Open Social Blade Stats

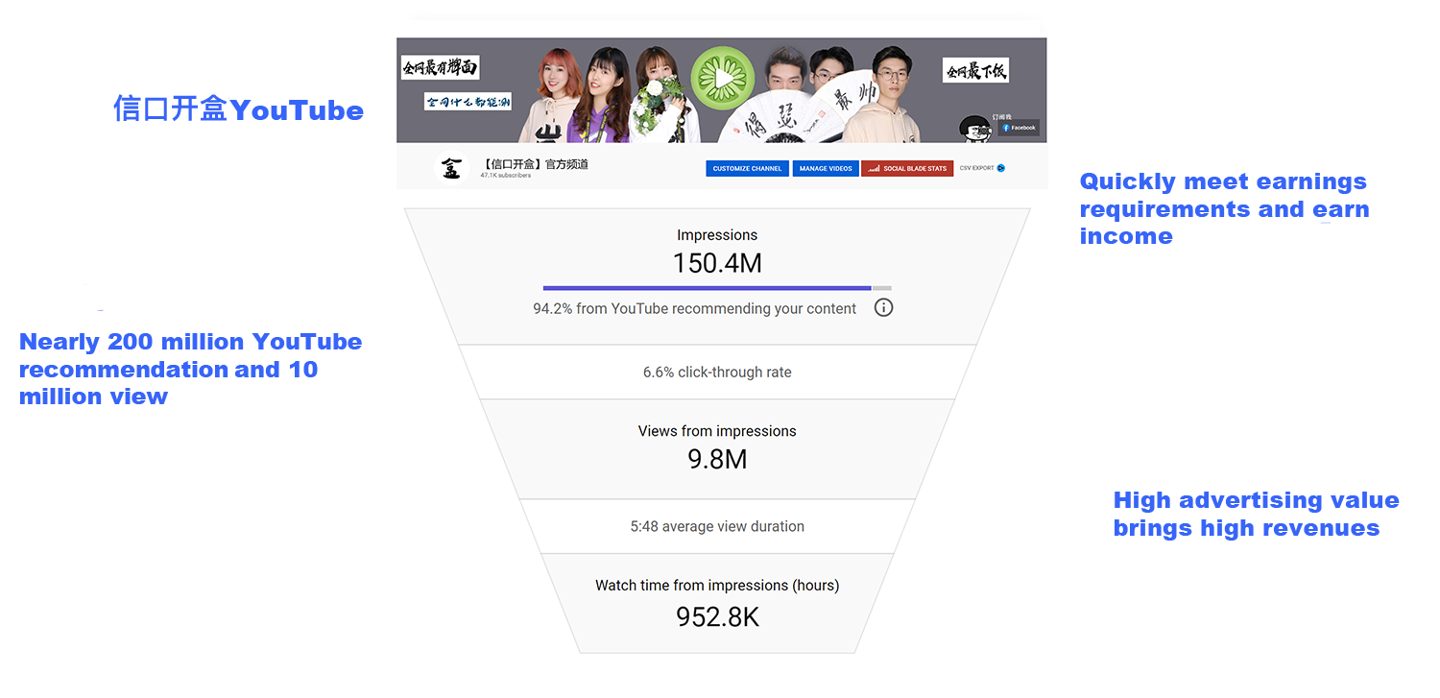click(x=907, y=168)
